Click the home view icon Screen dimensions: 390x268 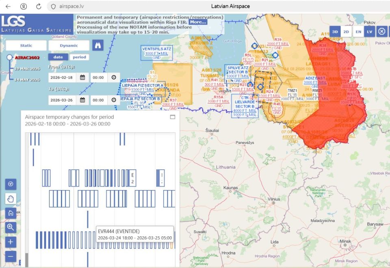(x=11, y=213)
